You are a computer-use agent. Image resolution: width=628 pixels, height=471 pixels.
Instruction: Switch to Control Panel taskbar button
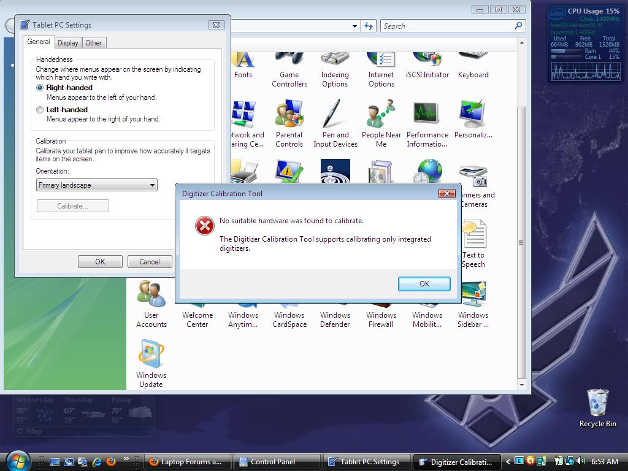(277, 462)
